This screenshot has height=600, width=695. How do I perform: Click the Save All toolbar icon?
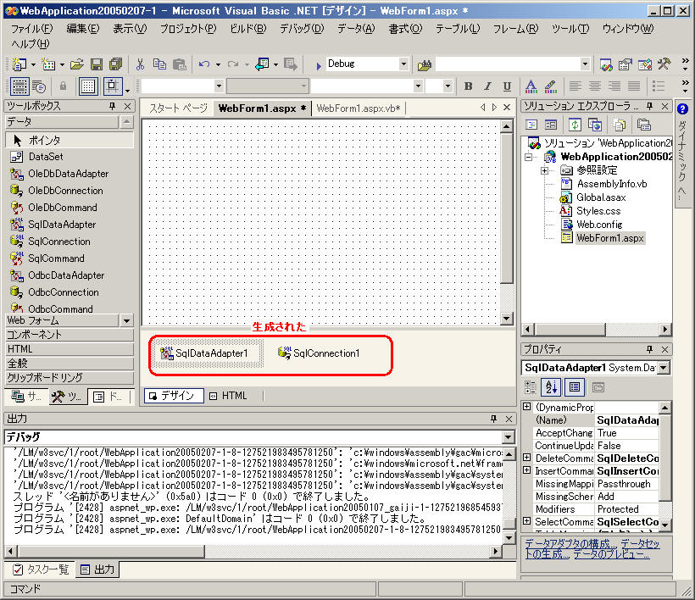point(115,64)
